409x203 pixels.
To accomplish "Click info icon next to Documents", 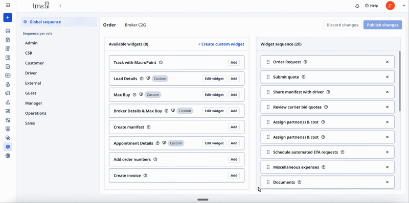I will click(300, 182).
